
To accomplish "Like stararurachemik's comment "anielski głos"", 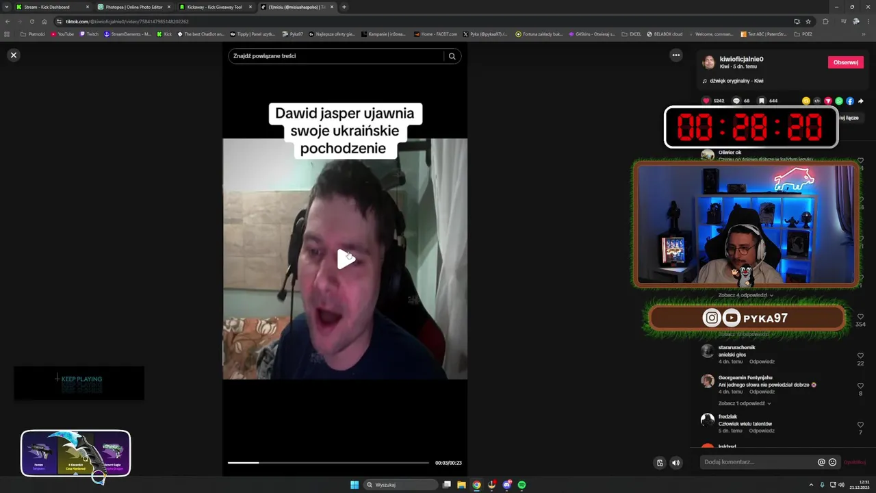I will click(860, 356).
